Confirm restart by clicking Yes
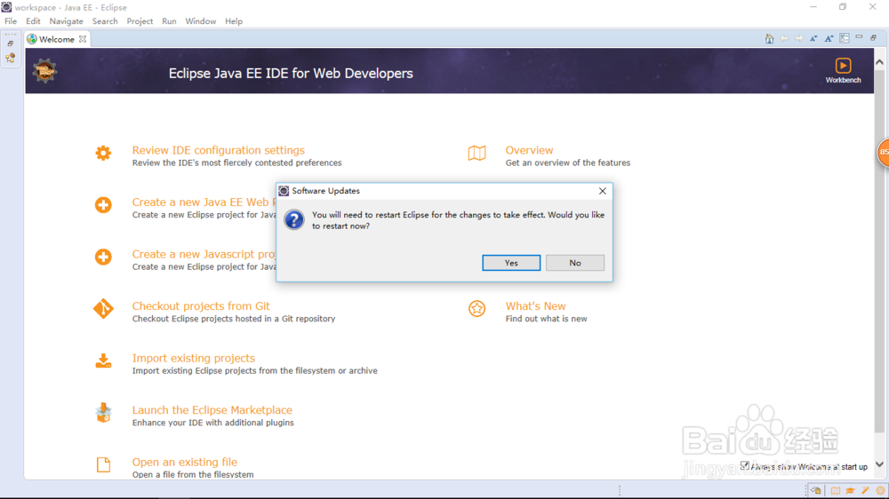 click(x=511, y=263)
